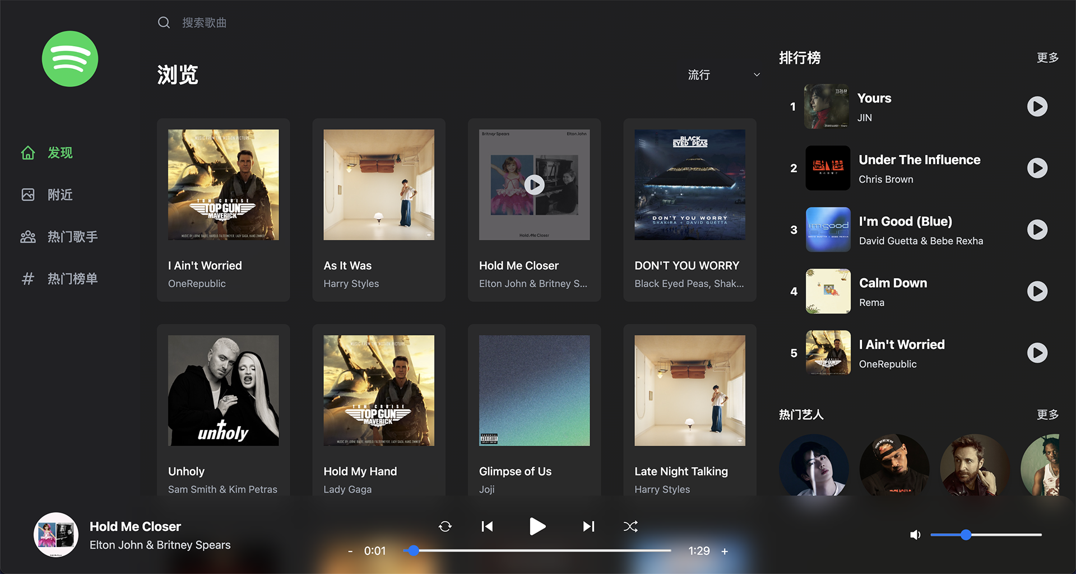Click David Guetta & Bebe Rexha text
1076x574 pixels.
coord(921,241)
